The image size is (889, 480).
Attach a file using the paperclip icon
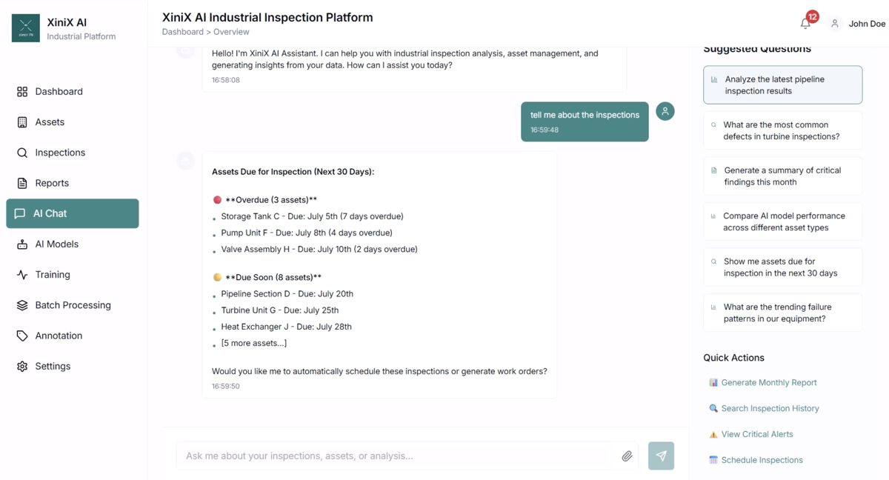[x=627, y=456]
